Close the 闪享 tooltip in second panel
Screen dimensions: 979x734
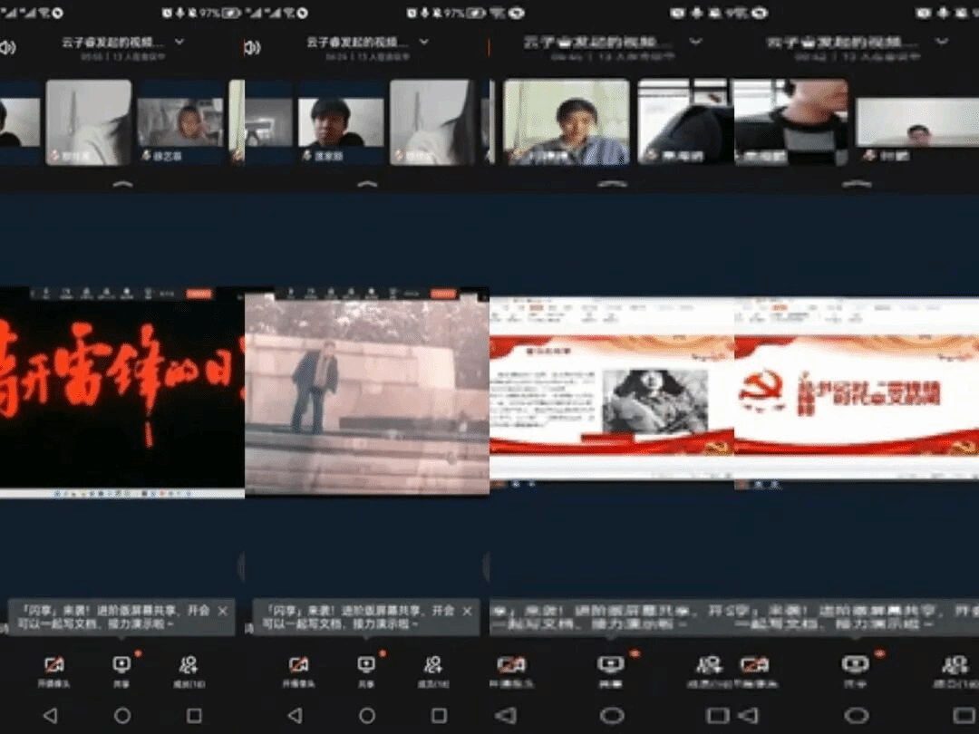point(468,612)
